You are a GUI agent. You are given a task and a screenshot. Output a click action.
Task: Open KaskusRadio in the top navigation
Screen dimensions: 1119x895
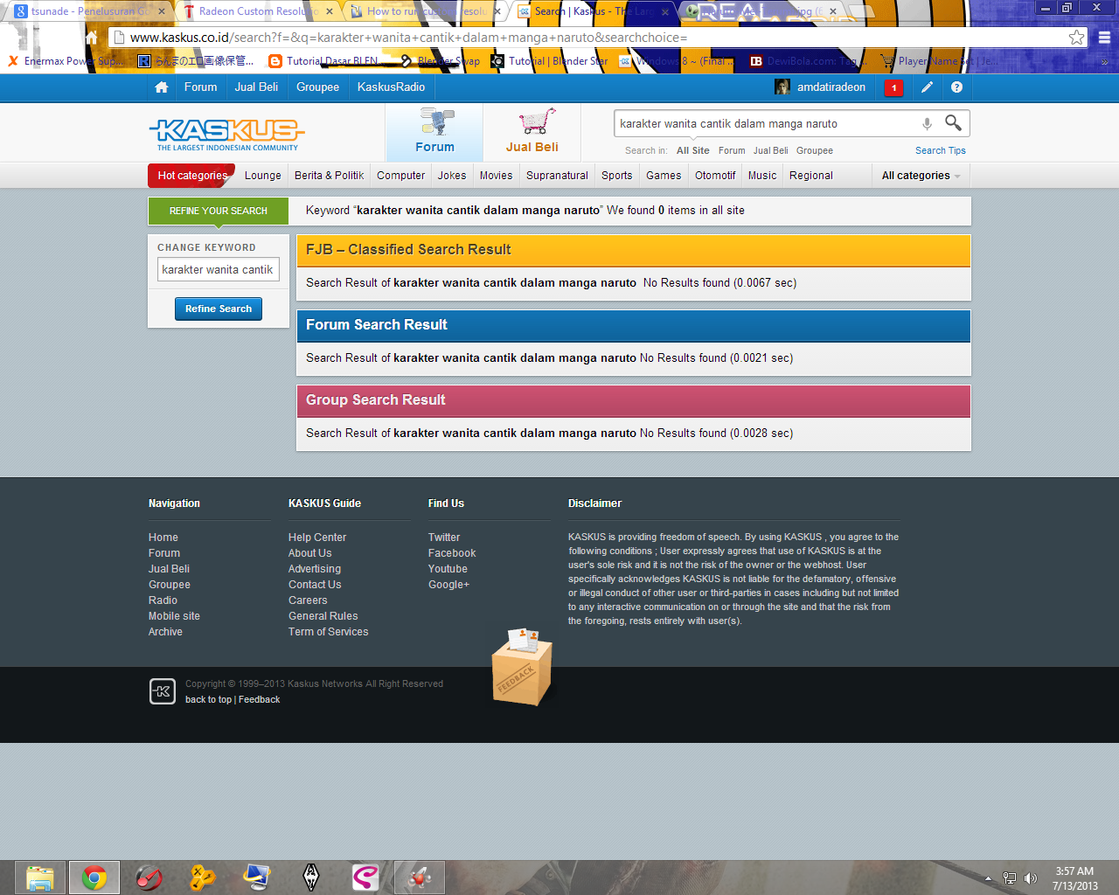[x=391, y=87]
